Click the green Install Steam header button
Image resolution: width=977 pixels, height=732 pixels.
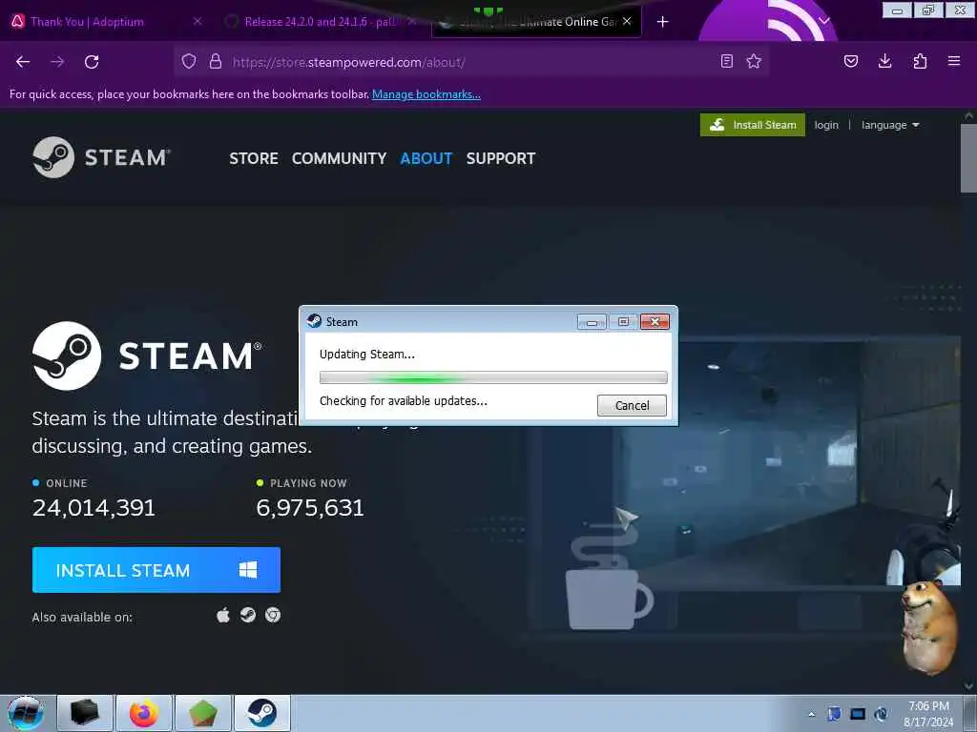click(x=753, y=125)
